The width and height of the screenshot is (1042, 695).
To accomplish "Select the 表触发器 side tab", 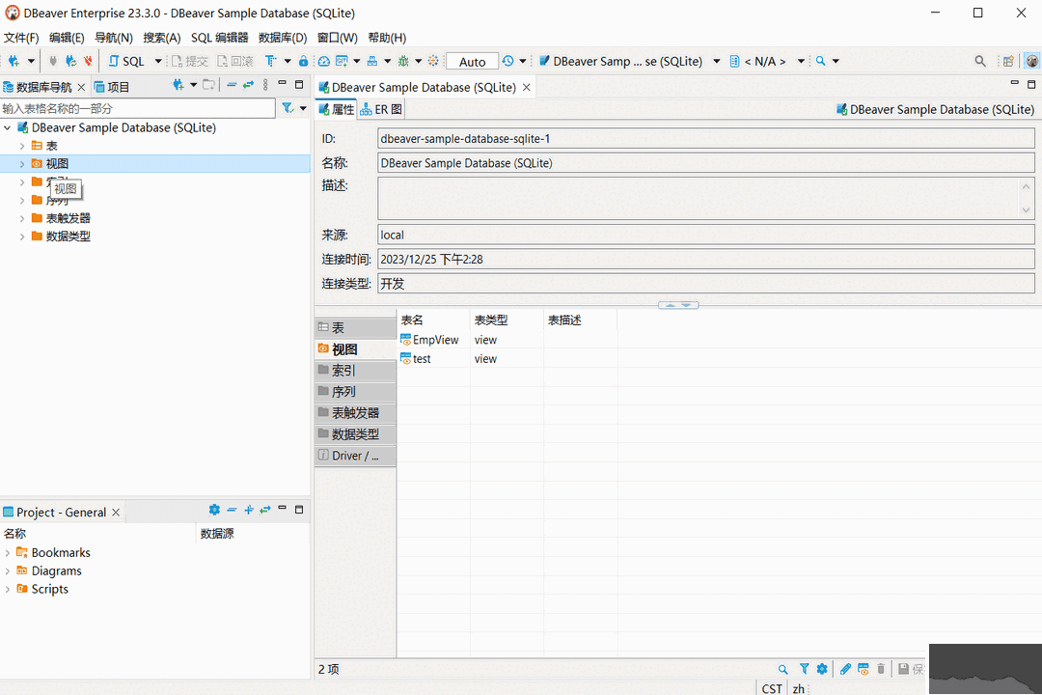I will pos(355,413).
